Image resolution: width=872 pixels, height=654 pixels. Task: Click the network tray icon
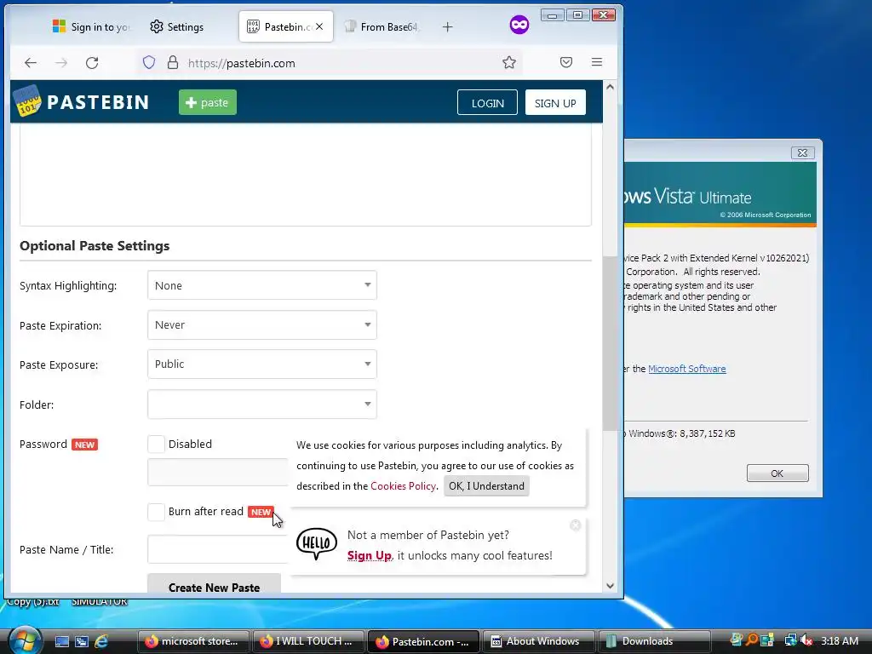coord(790,640)
